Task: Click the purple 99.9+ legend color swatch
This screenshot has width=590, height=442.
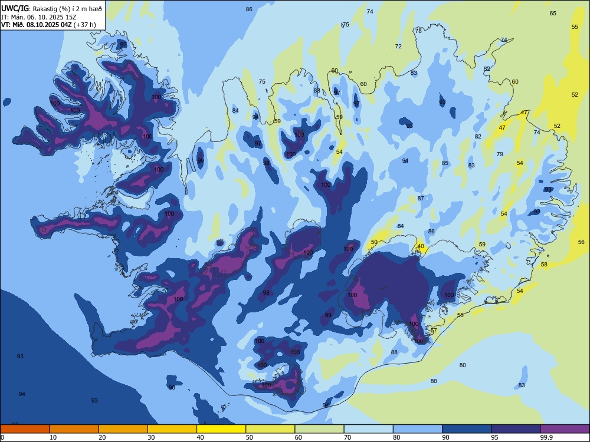Action: [565, 429]
